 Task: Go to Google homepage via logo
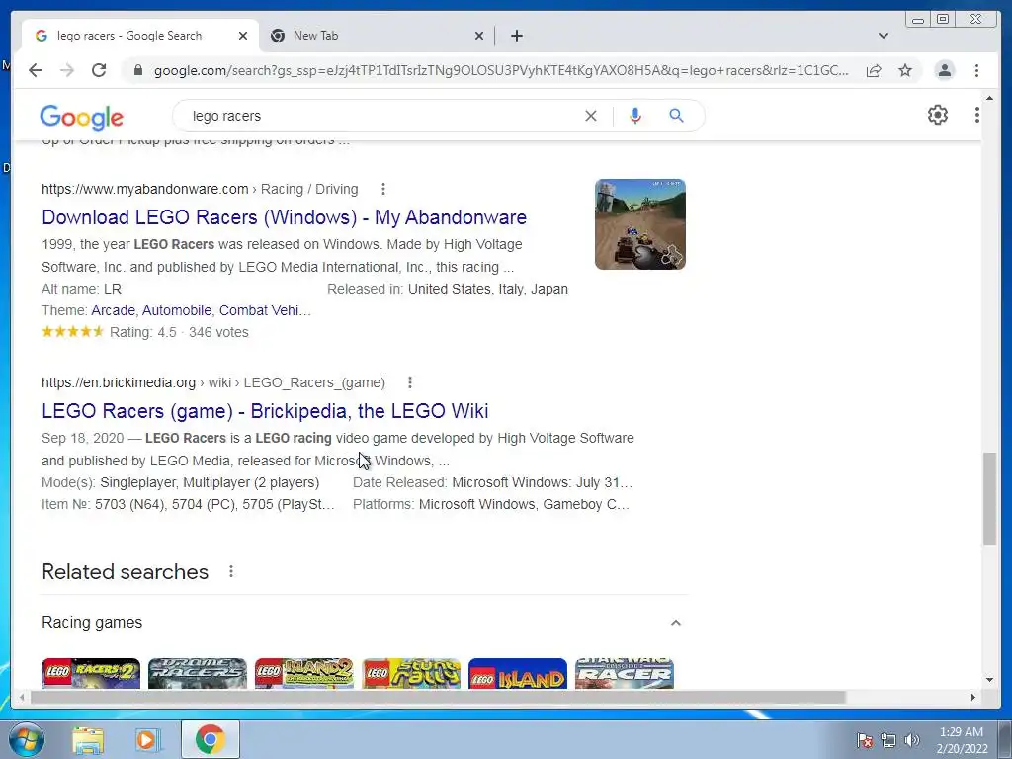click(x=81, y=117)
